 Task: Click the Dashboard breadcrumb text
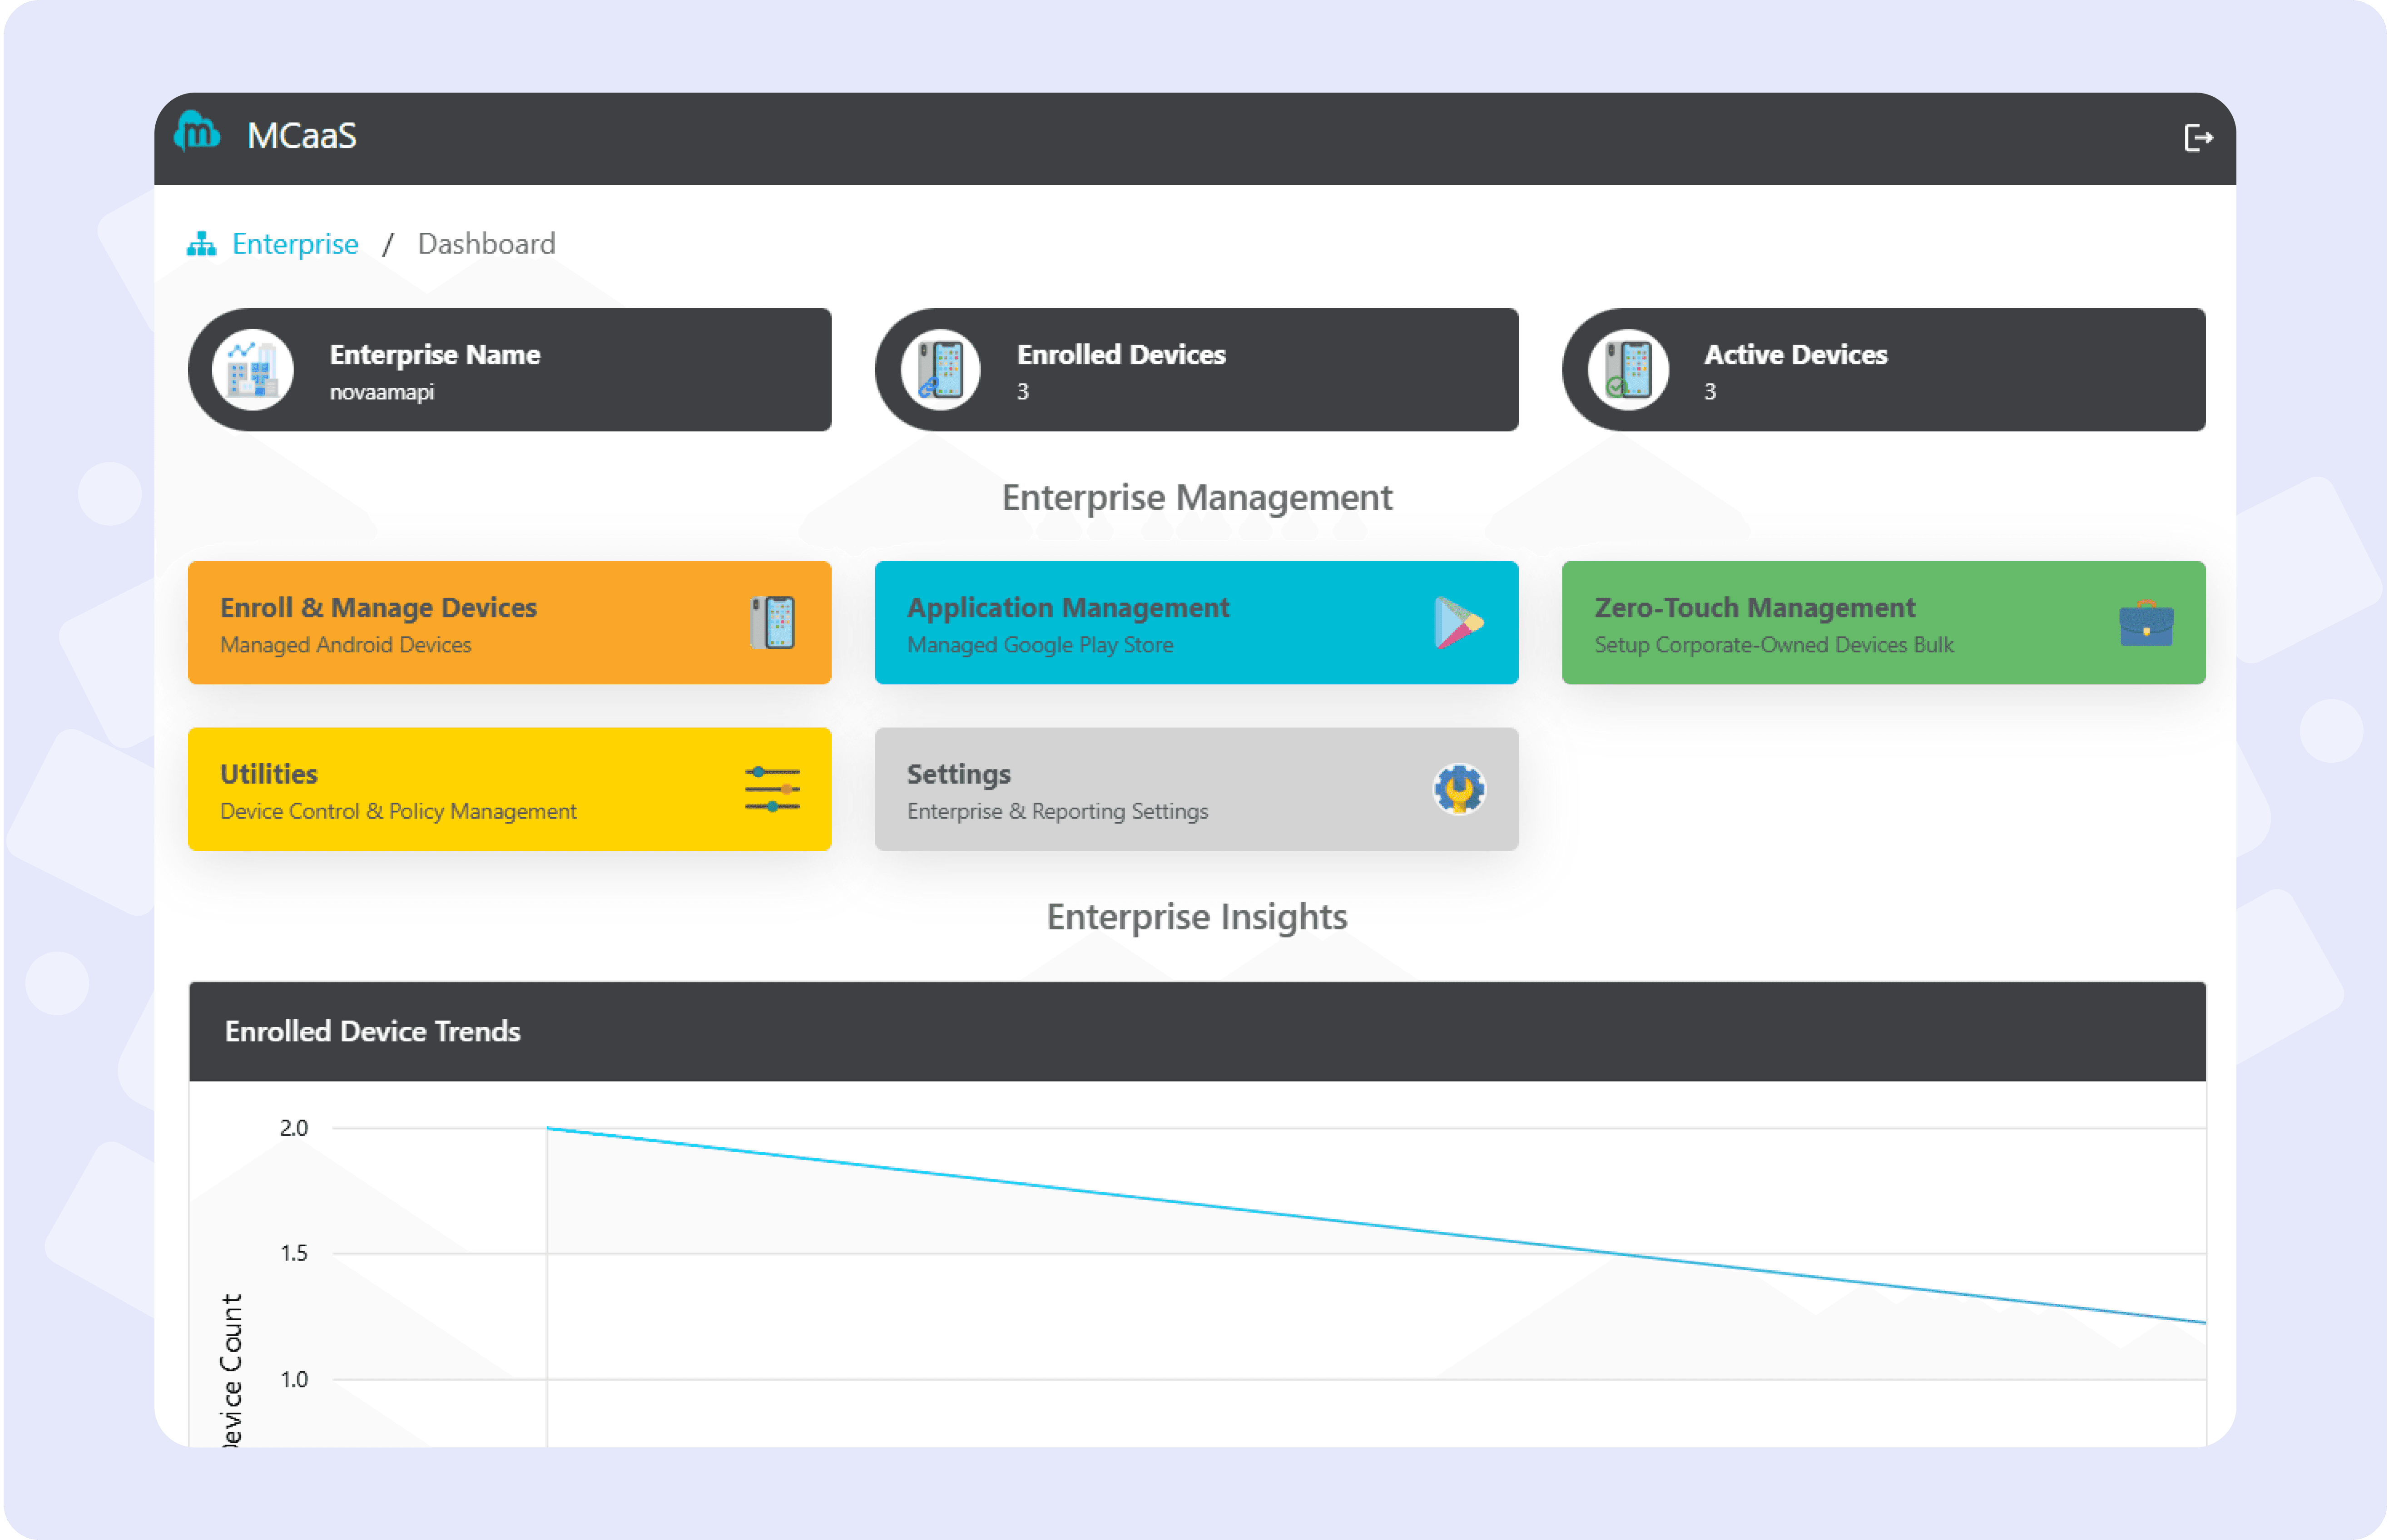[x=486, y=244]
